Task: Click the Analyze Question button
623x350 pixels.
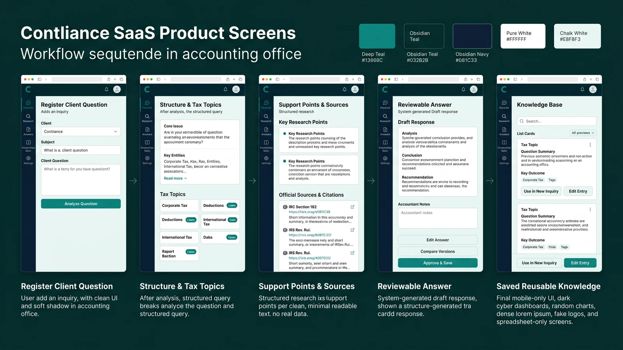Action: [x=81, y=204]
